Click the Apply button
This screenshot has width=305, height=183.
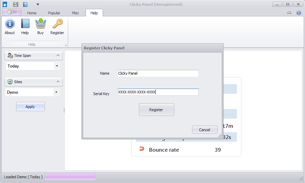(x=30, y=107)
